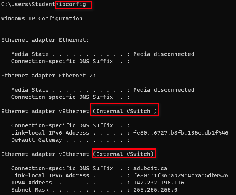Click the IPv4 Address label
This screenshot has width=236, height=195.
click(x=31, y=183)
